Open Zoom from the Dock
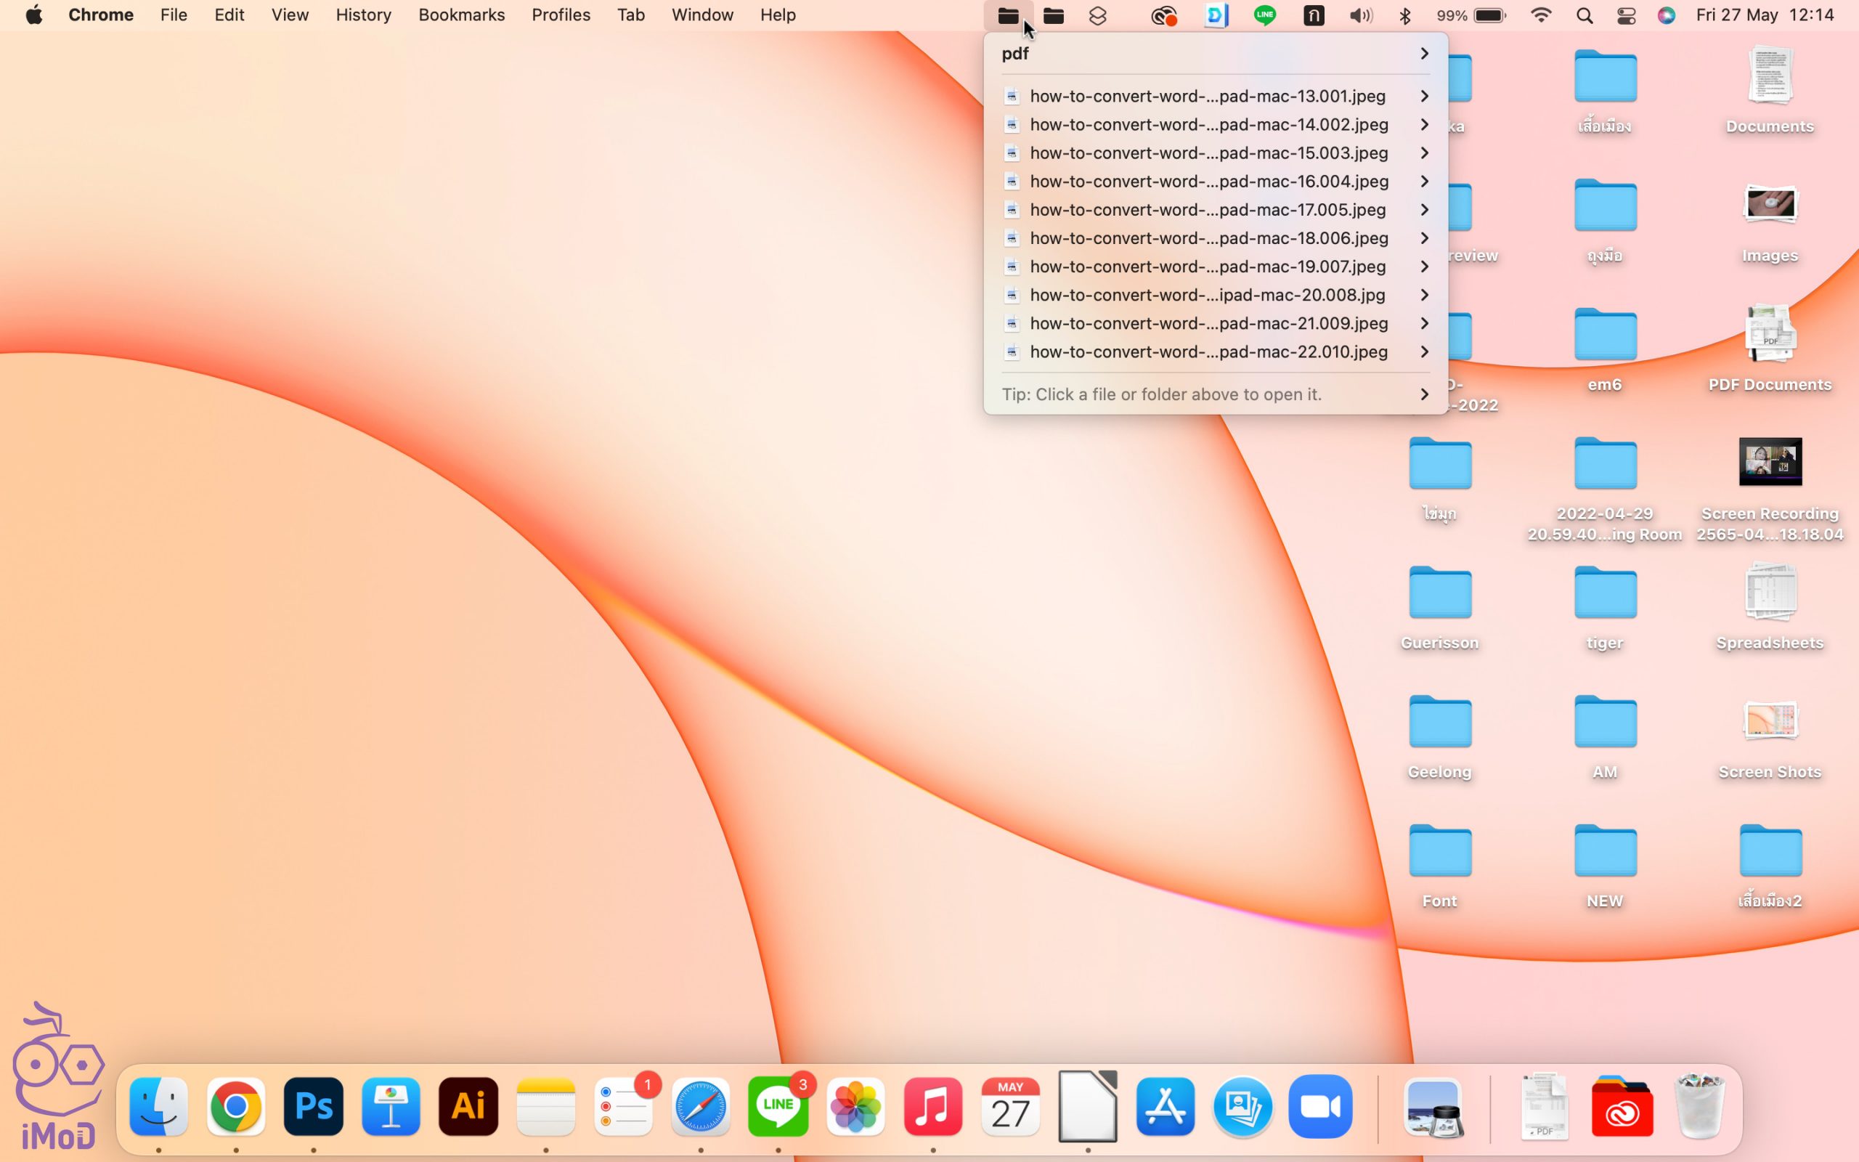Image resolution: width=1859 pixels, height=1162 pixels. pyautogui.click(x=1319, y=1107)
